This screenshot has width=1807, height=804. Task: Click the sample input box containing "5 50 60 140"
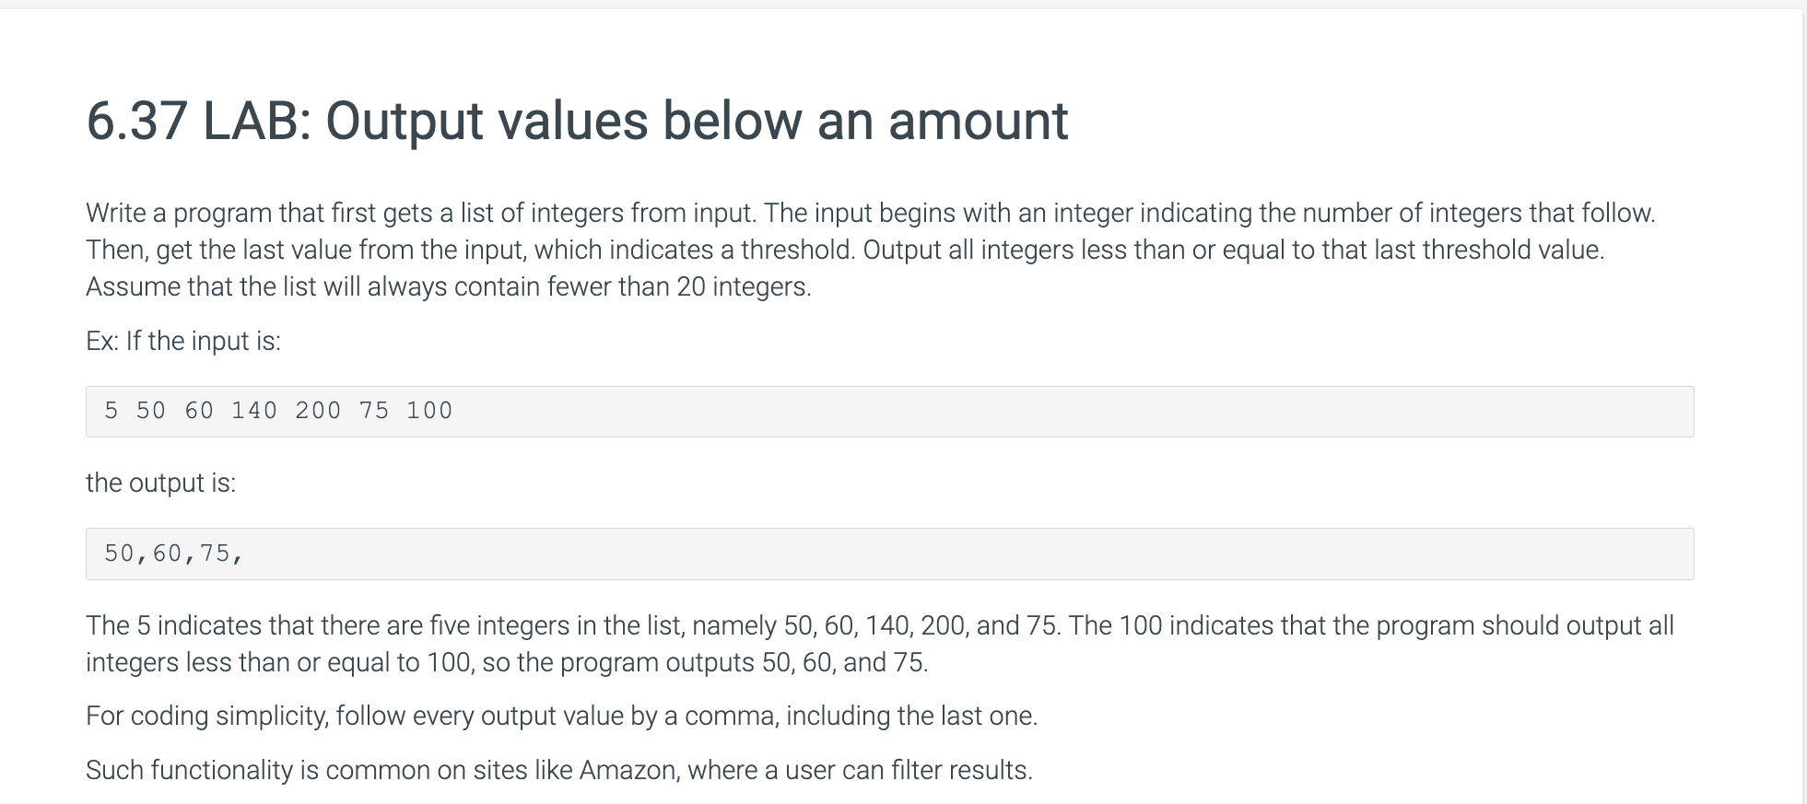coord(889,411)
